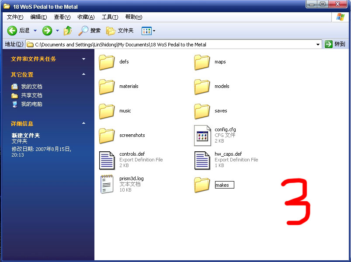Select the models folder icon
This screenshot has height=262, width=351.
pos(202,87)
